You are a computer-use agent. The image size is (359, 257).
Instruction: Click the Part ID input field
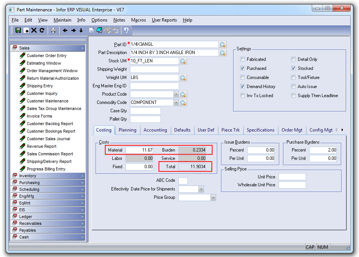174,44
